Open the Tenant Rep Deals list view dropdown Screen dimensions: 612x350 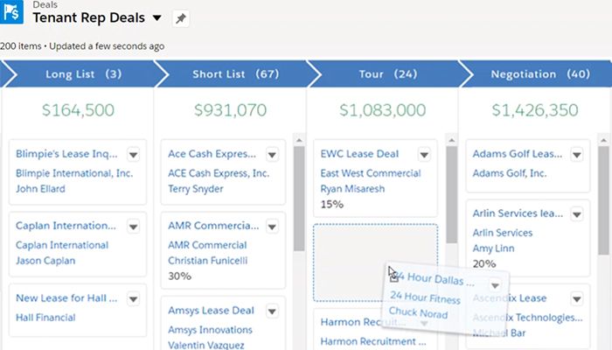click(156, 18)
